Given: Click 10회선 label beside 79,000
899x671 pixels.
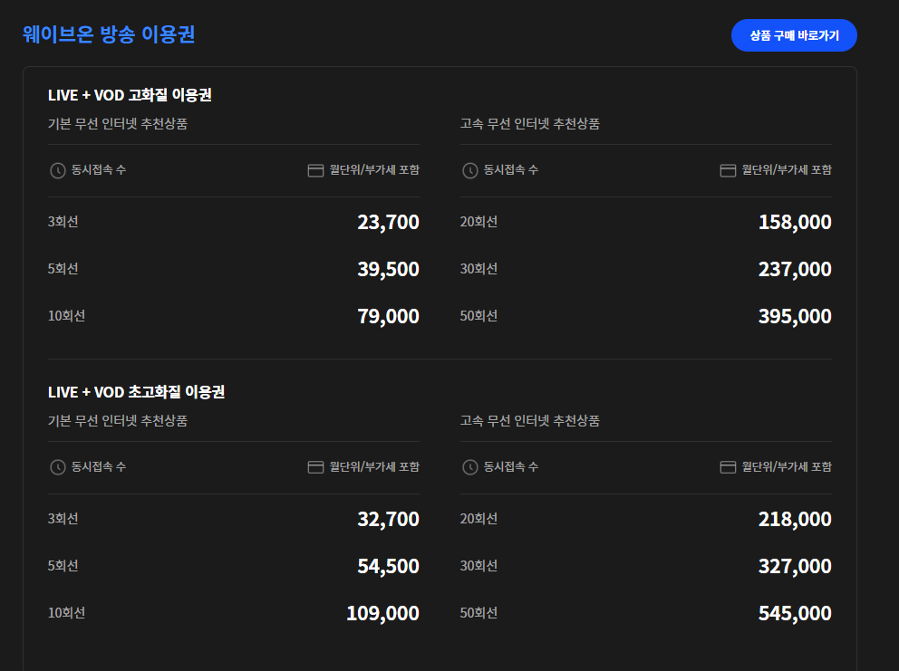Looking at the screenshot, I should [x=66, y=316].
